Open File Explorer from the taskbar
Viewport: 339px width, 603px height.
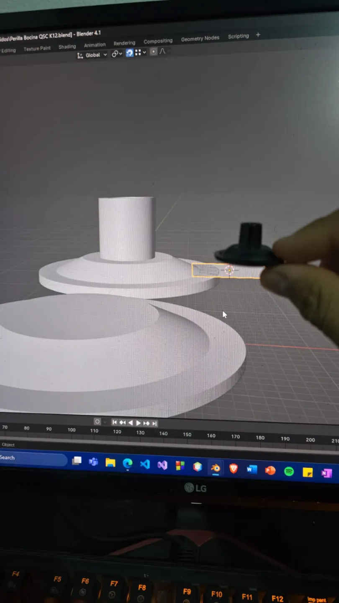click(x=110, y=462)
